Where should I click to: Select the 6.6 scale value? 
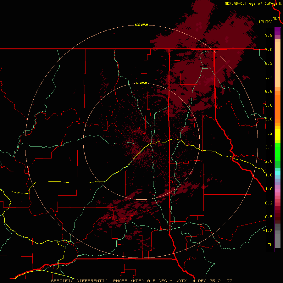coord(269,91)
